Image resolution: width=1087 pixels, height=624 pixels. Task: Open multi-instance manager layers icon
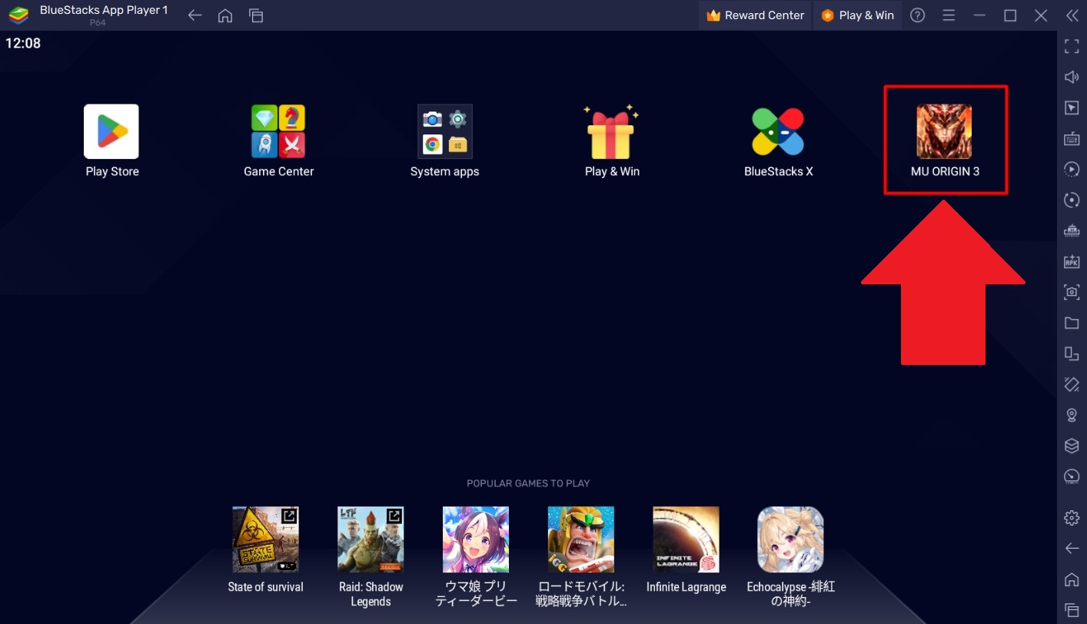pos(1072,446)
